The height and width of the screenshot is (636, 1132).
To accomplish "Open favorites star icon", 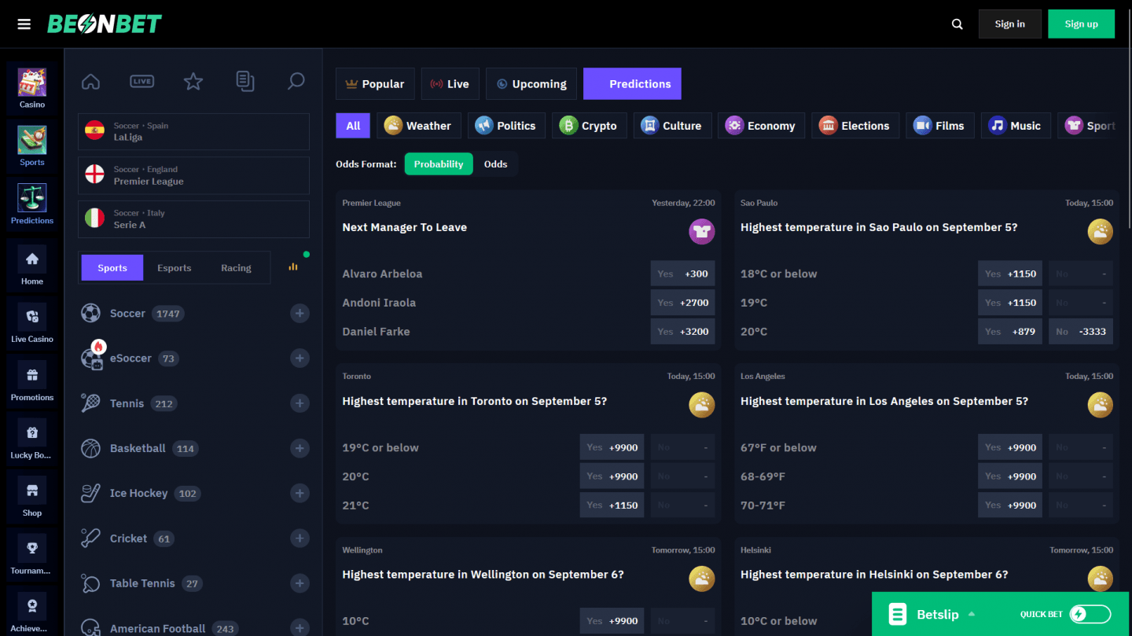I will (193, 81).
